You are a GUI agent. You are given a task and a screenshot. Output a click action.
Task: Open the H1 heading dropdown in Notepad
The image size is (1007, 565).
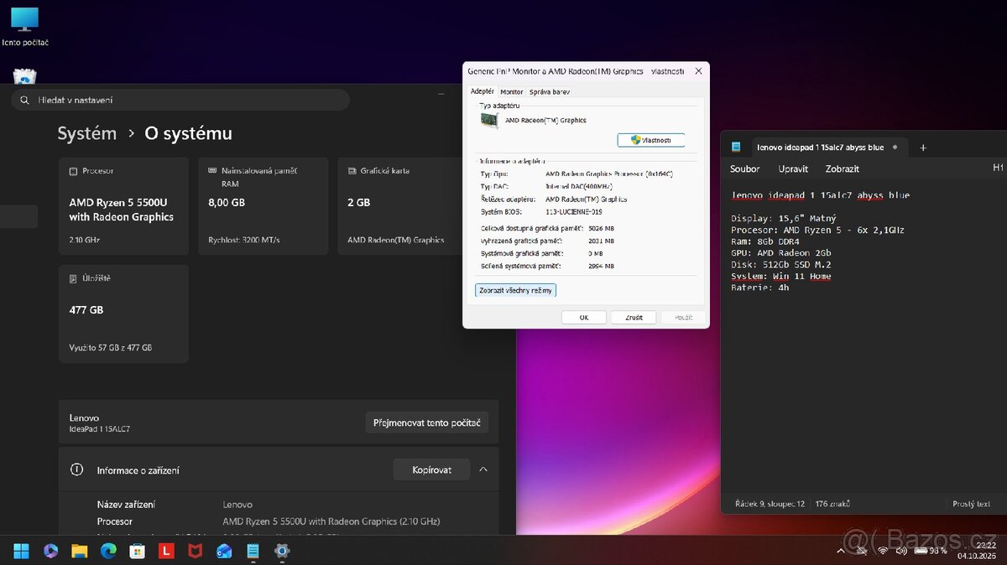pyautogui.click(x=998, y=168)
